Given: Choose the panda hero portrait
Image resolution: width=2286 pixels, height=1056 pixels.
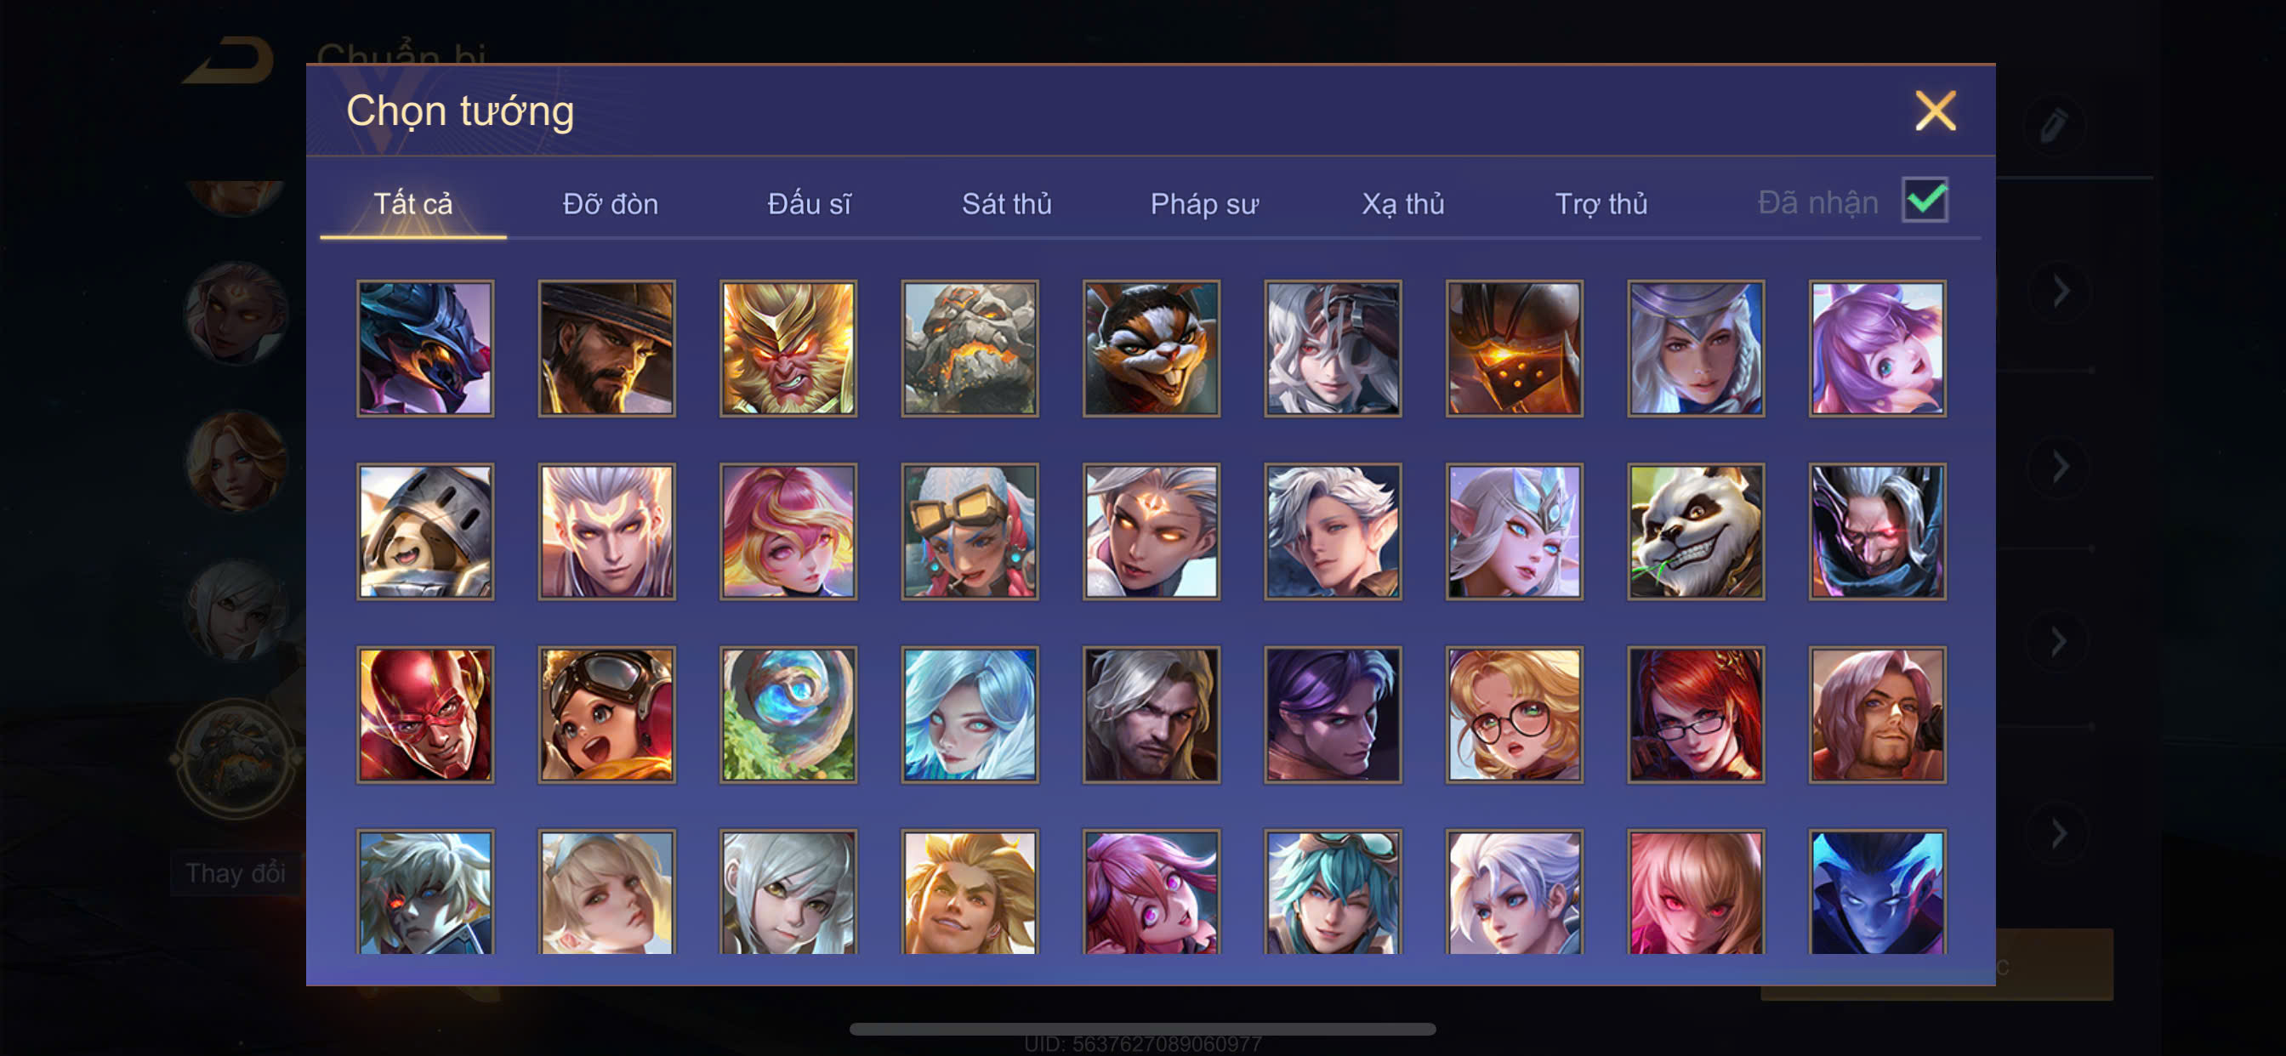Looking at the screenshot, I should click(1695, 531).
